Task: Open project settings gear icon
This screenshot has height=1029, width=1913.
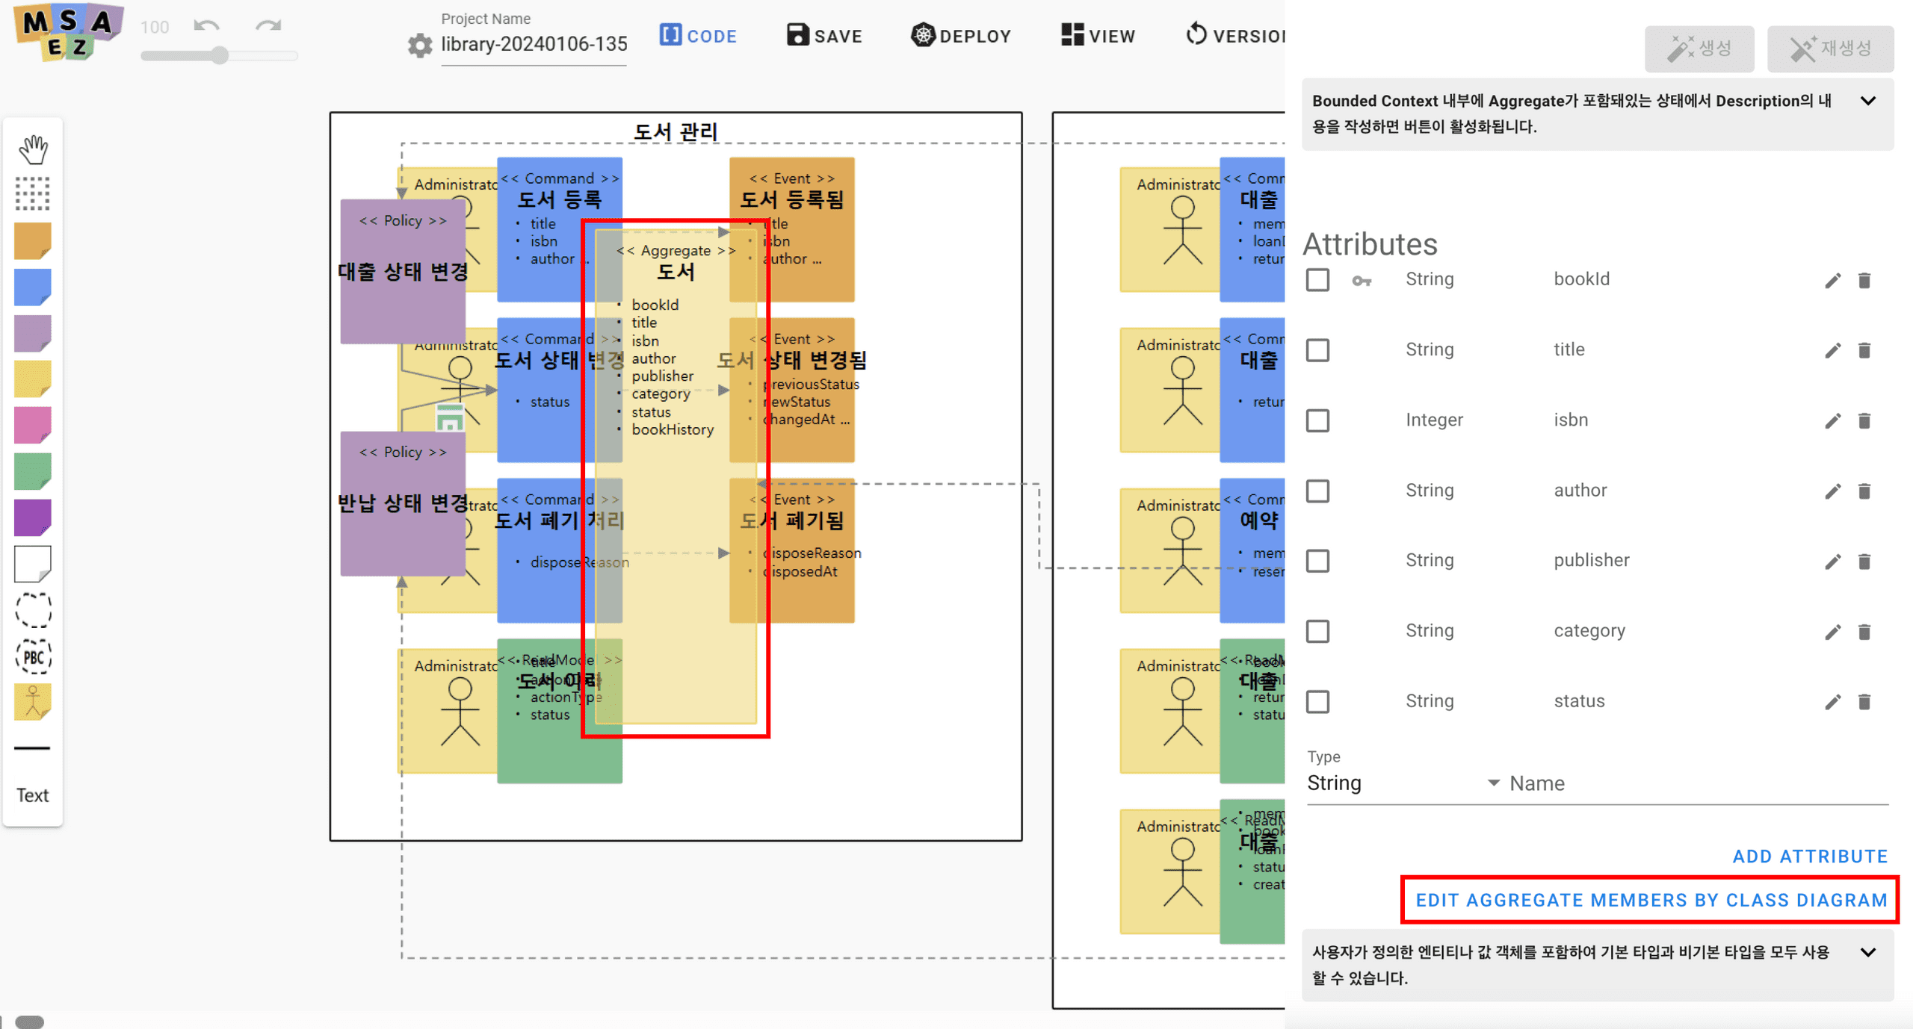Action: click(x=420, y=45)
